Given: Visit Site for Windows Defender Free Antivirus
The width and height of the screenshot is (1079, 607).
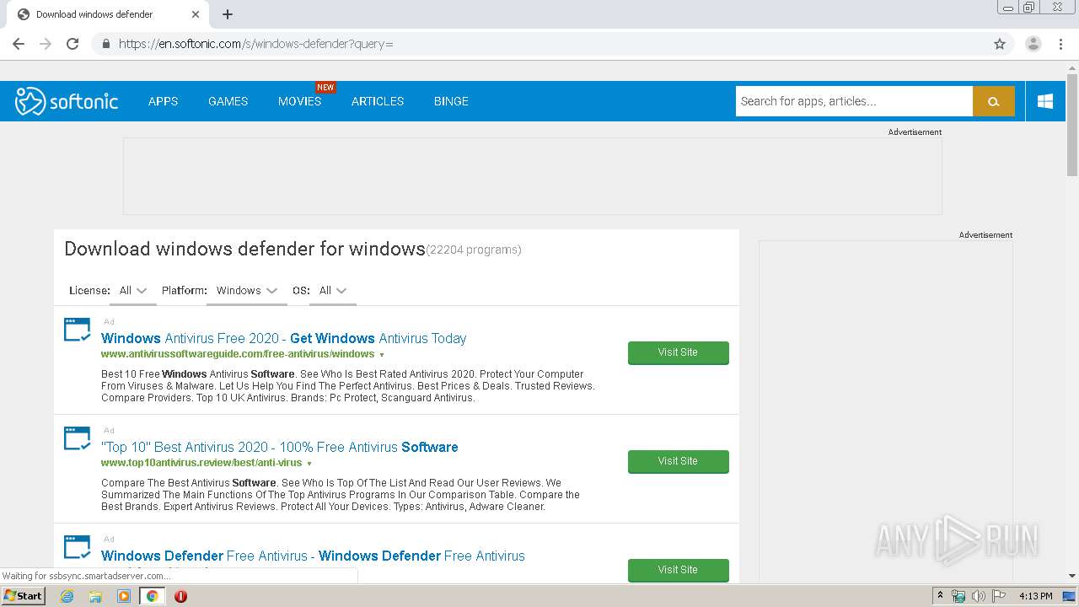Looking at the screenshot, I should (x=679, y=570).
